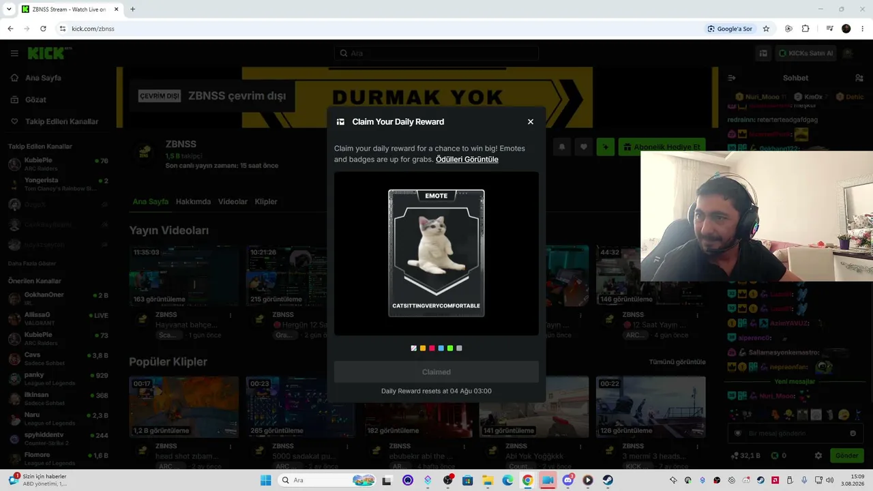Image resolution: width=873 pixels, height=491 pixels.
Task: Reload the kick.com page
Action: 43,29
